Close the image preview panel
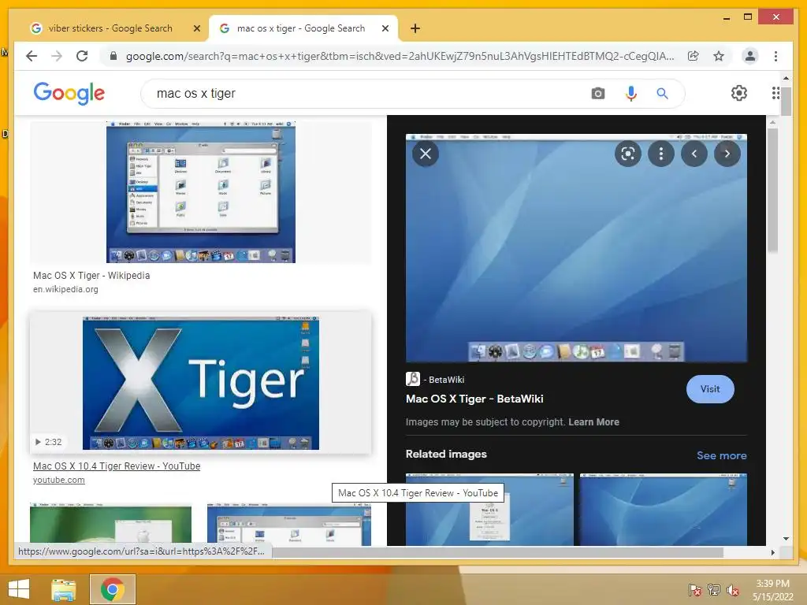The width and height of the screenshot is (807, 605). click(x=426, y=154)
